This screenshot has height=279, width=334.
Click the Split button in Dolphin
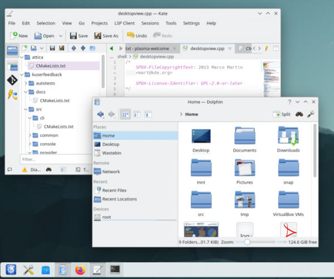(282, 114)
